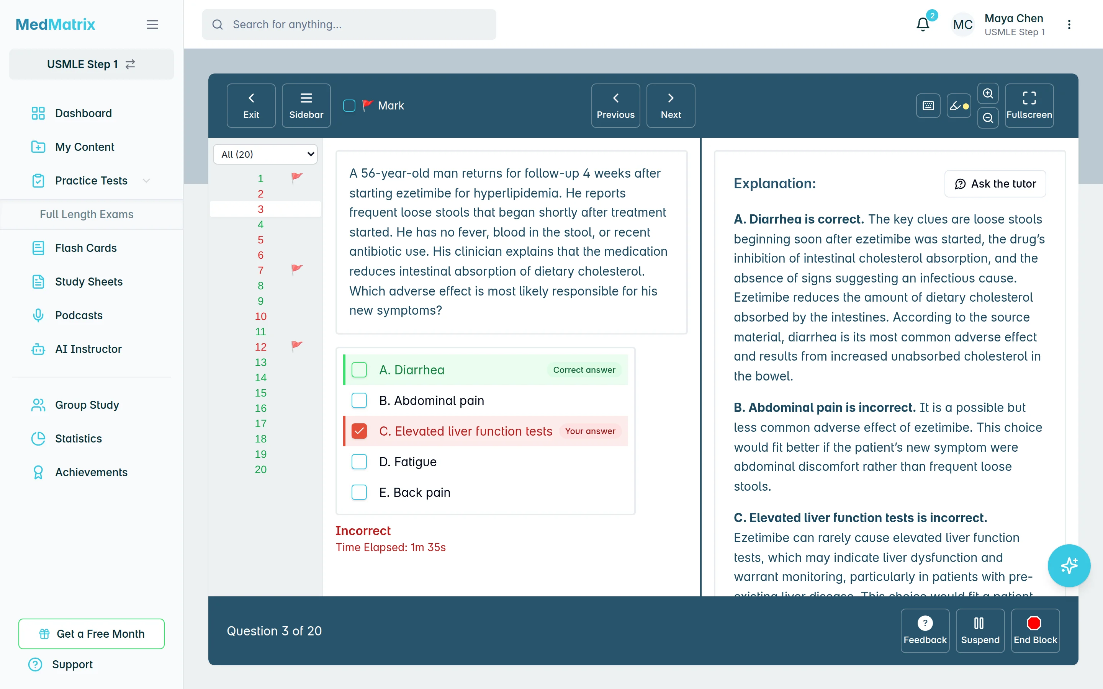The image size is (1103, 689).
Task: Click the AI Instructor robot icon
Action: 38,349
